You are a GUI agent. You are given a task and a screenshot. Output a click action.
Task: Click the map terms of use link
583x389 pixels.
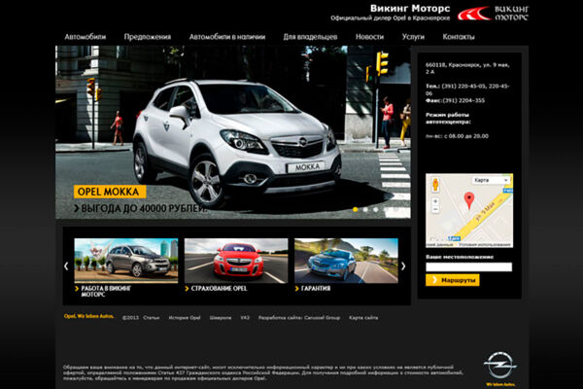tap(485, 244)
